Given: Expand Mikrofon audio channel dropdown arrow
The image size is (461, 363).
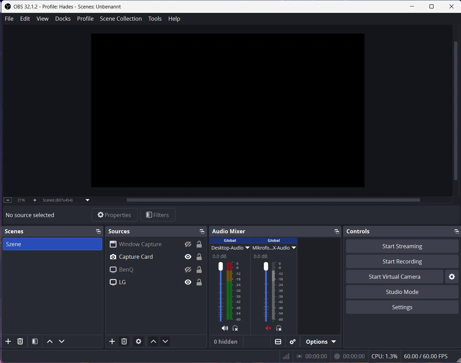Looking at the screenshot, I should [x=294, y=248].
